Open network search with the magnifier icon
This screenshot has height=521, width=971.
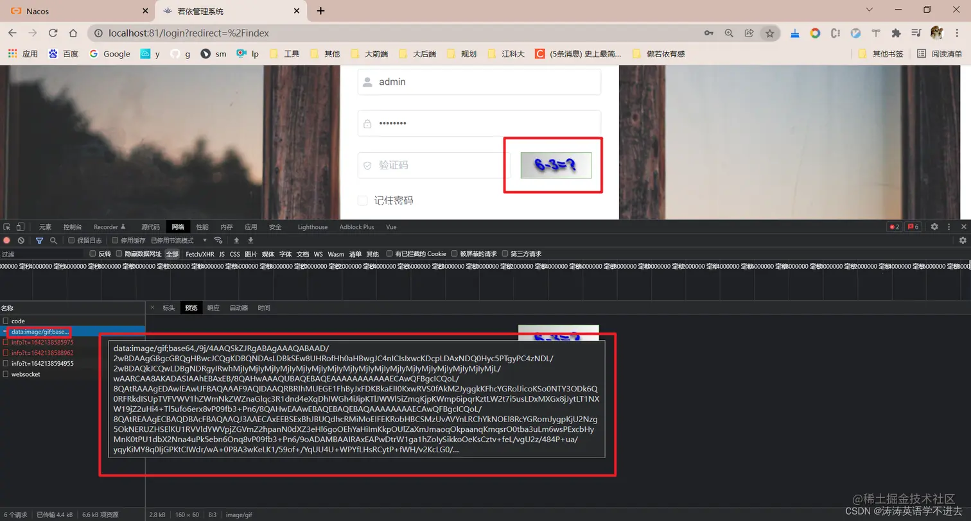tap(53, 240)
